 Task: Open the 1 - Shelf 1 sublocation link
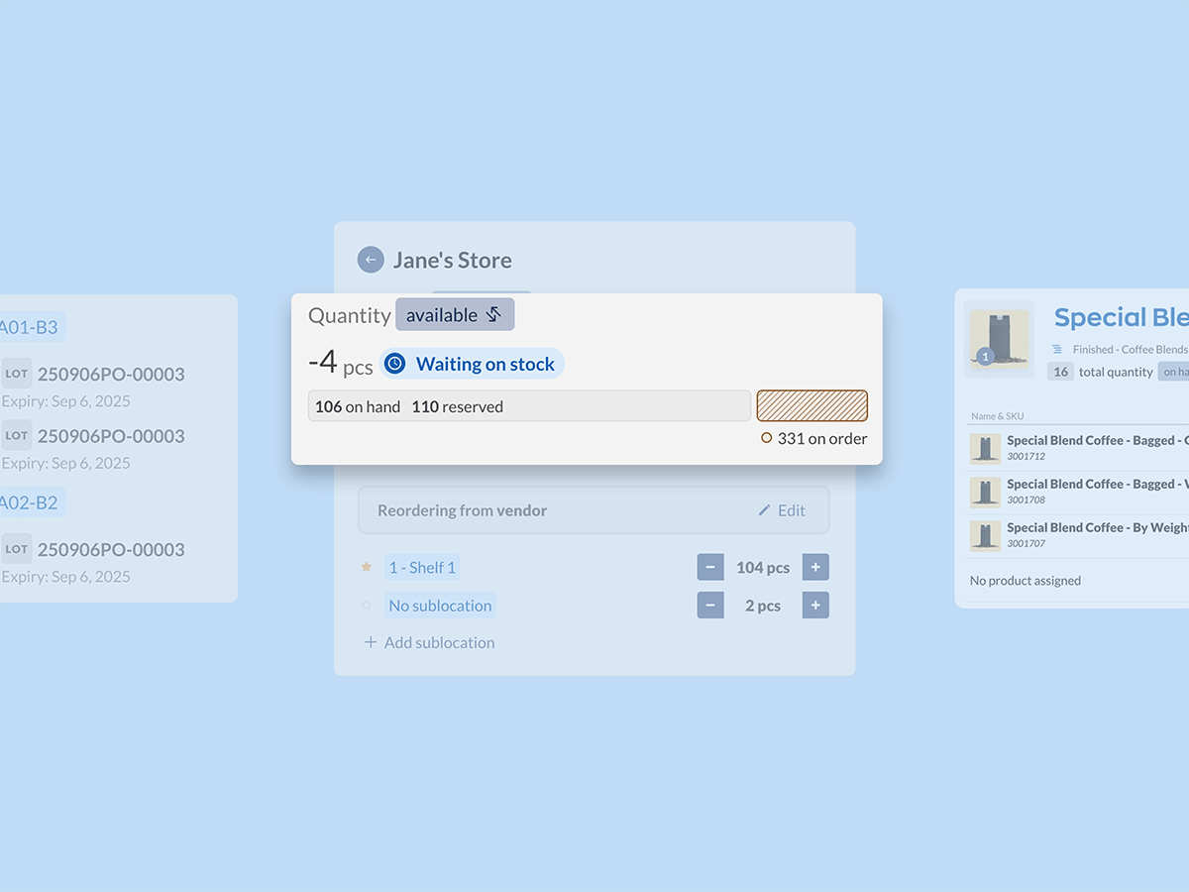(x=422, y=568)
